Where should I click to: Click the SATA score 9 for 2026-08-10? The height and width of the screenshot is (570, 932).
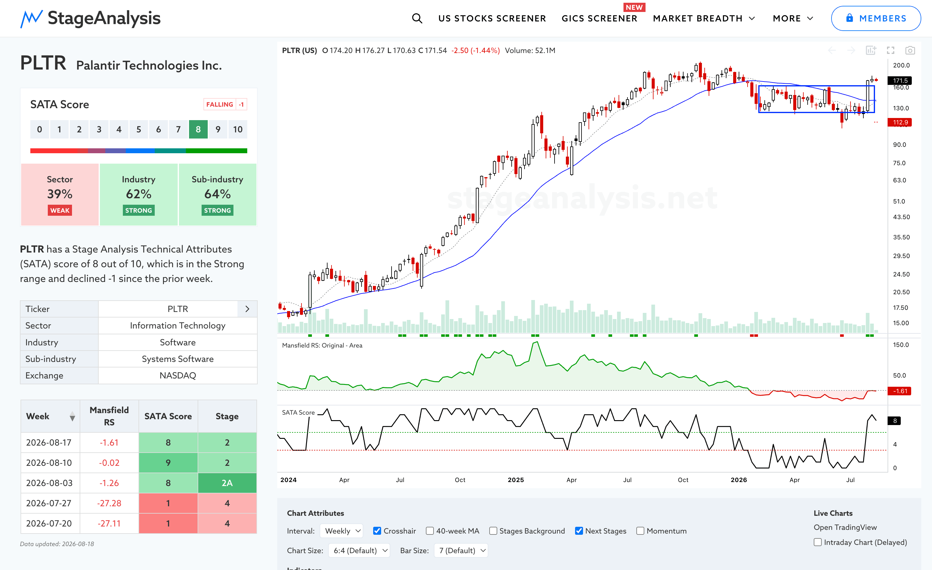tap(168, 462)
